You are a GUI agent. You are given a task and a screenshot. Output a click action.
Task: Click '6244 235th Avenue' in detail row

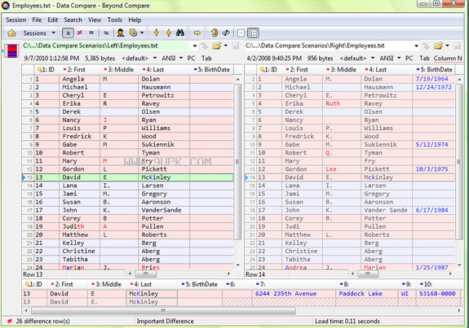[x=285, y=294]
